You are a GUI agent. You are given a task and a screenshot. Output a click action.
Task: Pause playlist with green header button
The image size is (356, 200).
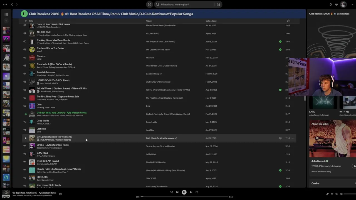(x=24, y=14)
